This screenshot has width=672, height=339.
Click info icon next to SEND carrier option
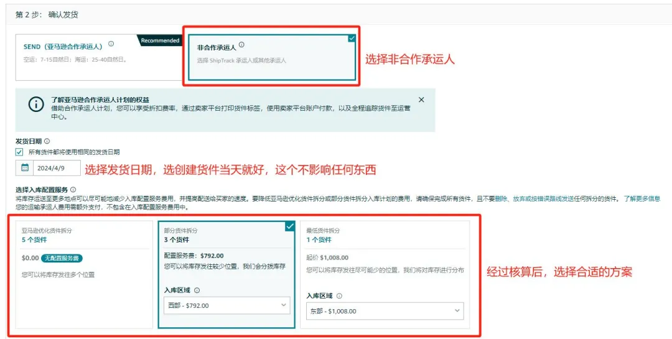(111, 44)
